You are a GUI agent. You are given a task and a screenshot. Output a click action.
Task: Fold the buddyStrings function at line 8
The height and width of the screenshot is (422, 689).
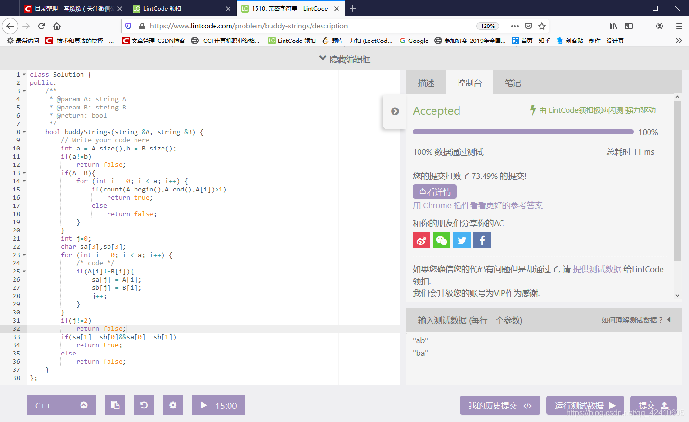24,131
